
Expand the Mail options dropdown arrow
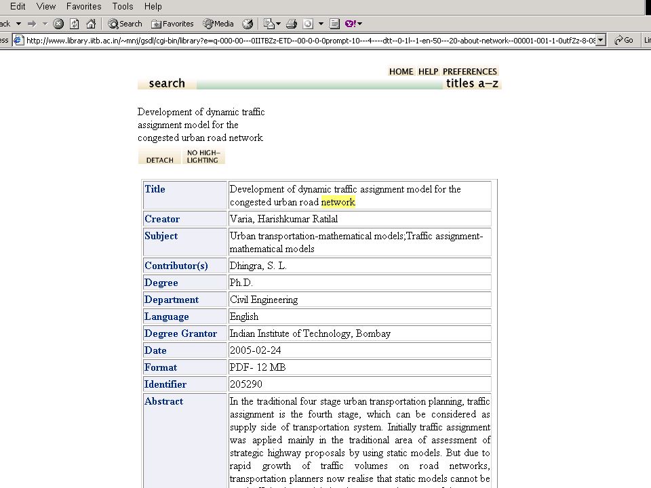tap(278, 24)
